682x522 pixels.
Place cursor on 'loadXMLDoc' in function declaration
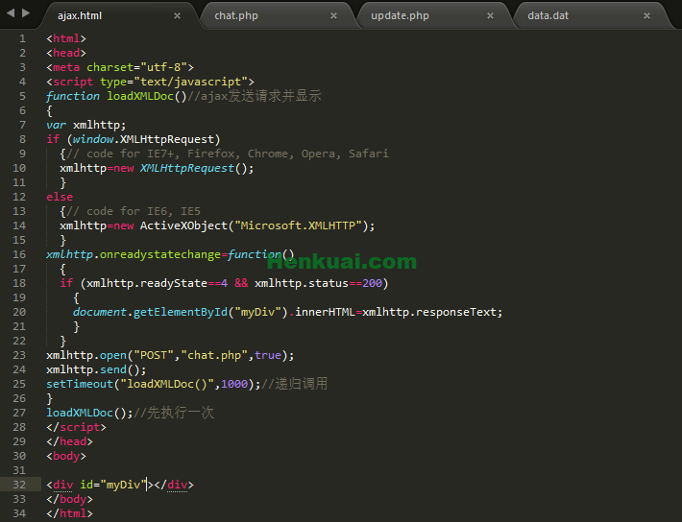(140, 96)
